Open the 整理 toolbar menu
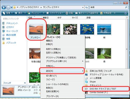This screenshot has height=99, width=130. (8, 13)
